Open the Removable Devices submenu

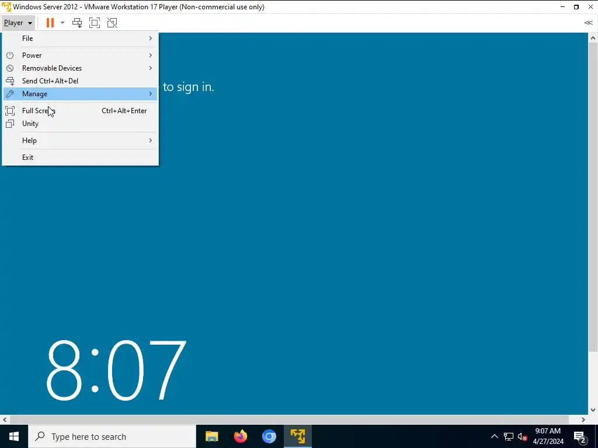[x=80, y=68]
